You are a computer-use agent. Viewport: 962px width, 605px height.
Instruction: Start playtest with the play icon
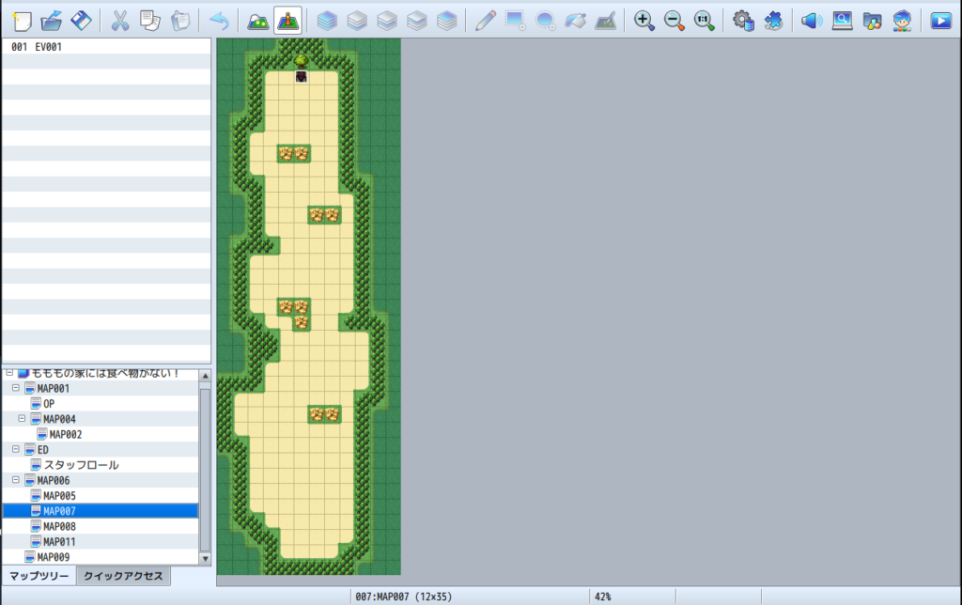[939, 20]
